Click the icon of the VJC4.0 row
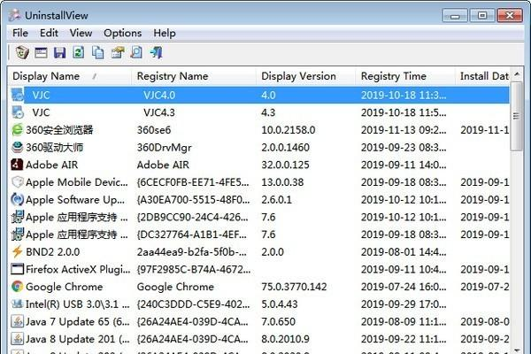 (18, 95)
